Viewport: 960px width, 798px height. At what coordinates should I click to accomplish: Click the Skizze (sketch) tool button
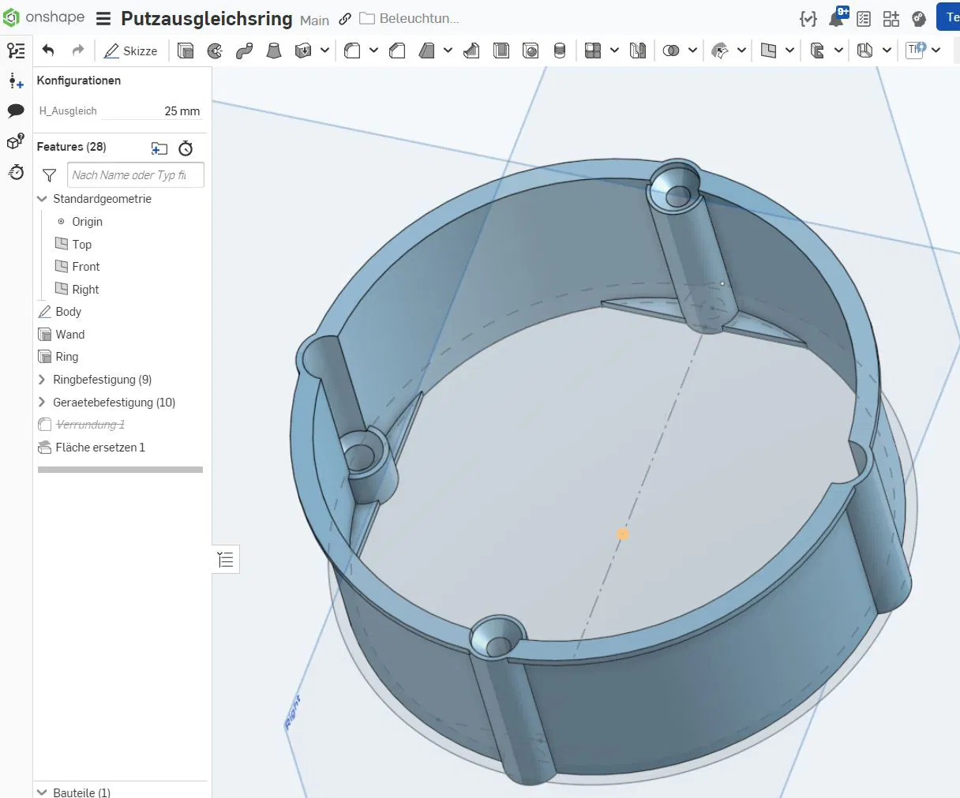coord(131,51)
